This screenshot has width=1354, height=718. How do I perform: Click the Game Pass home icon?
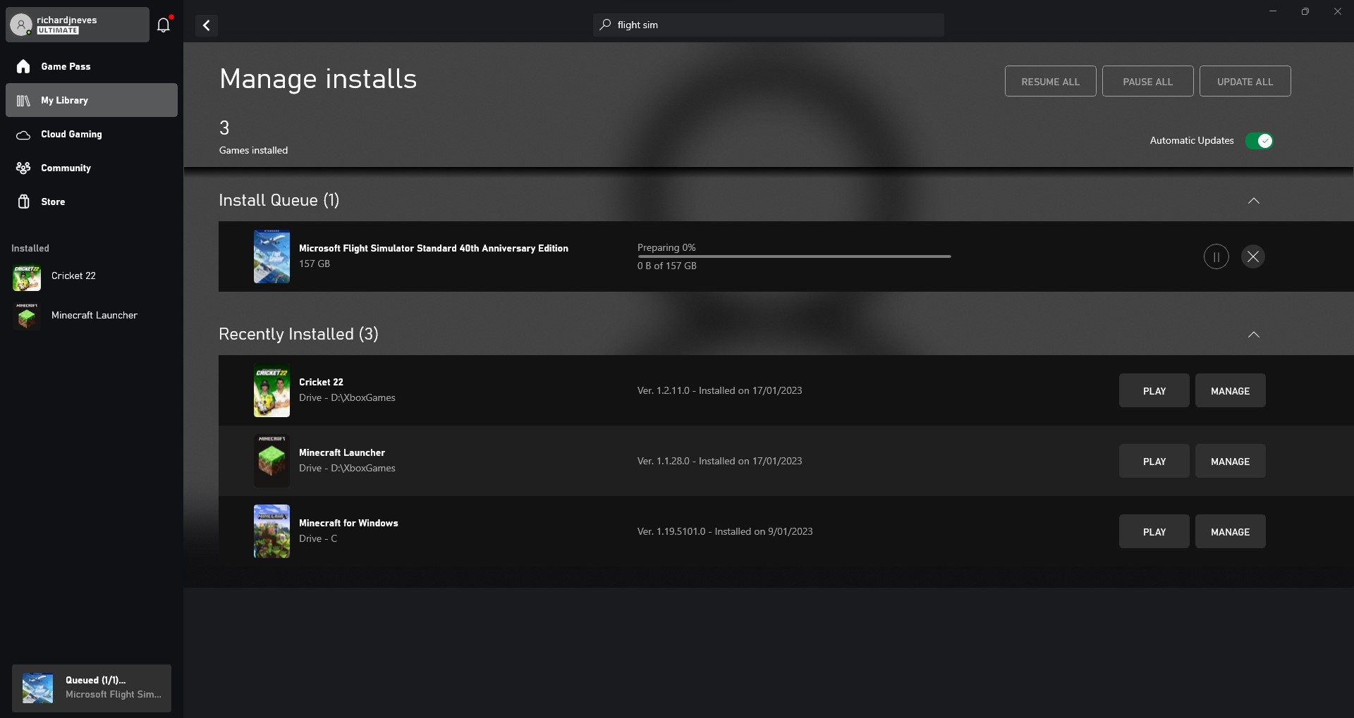click(23, 66)
